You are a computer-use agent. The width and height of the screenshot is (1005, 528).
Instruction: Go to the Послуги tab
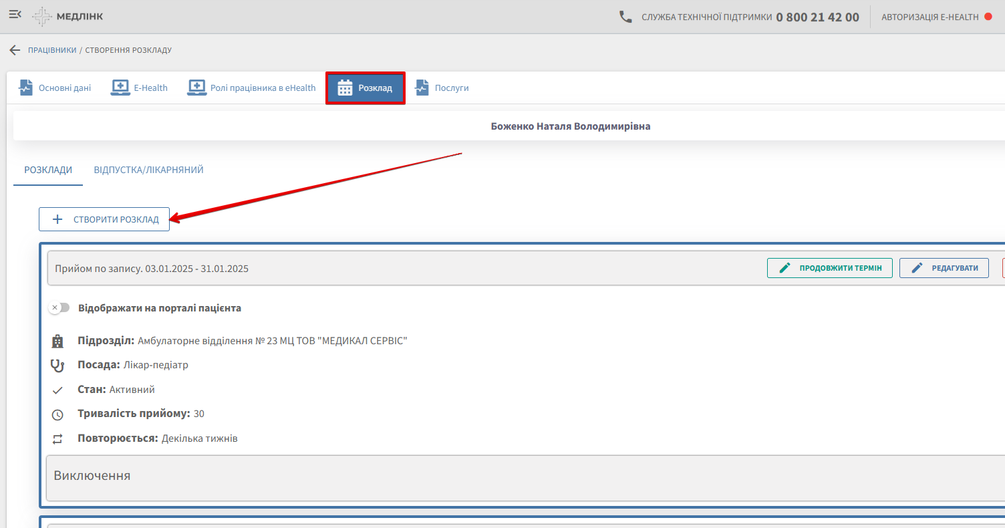tap(442, 88)
